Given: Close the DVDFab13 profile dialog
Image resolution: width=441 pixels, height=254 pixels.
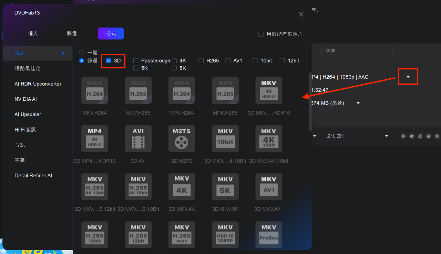Looking at the screenshot, I should (301, 14).
